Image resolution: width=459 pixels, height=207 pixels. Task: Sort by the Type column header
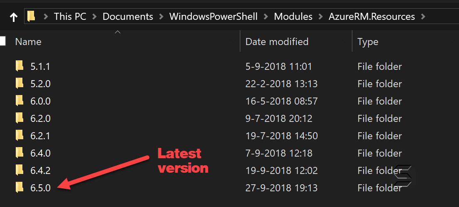(368, 42)
